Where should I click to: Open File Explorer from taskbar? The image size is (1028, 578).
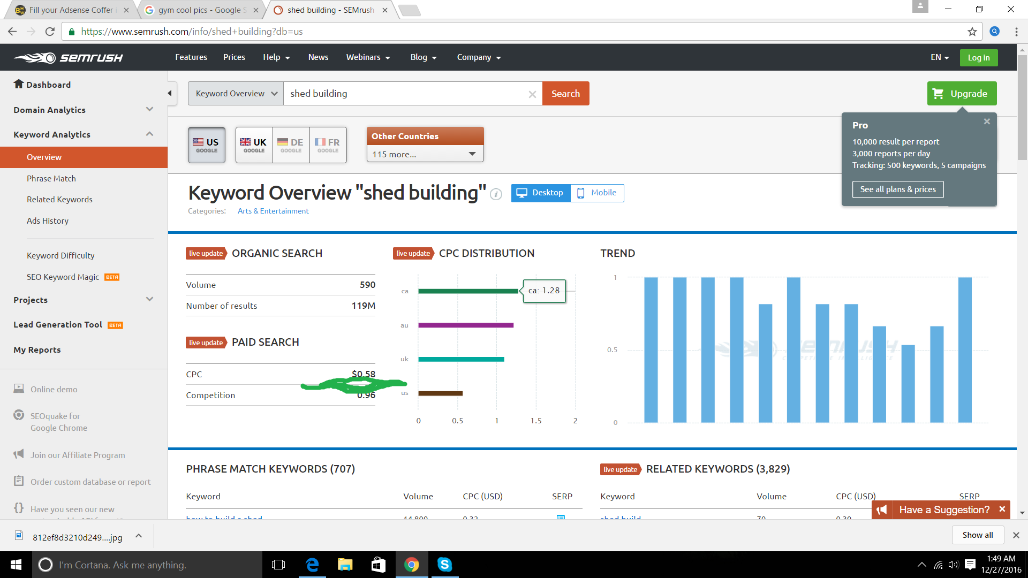pyautogui.click(x=345, y=565)
